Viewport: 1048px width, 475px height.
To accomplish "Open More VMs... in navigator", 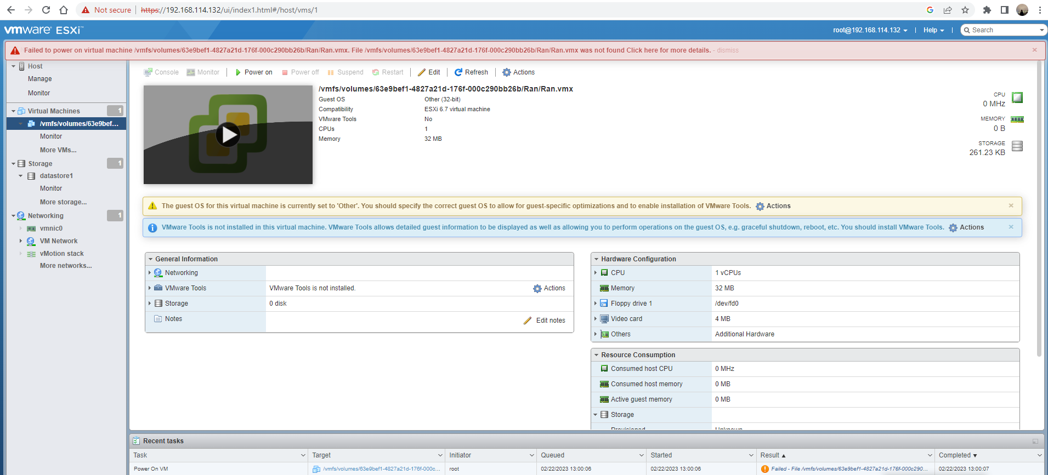I will [x=58, y=150].
